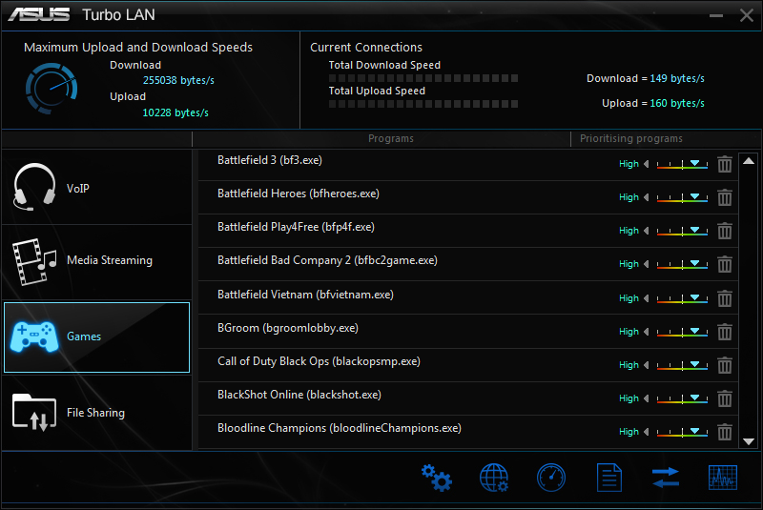Click the two-arrows transfer icon
Viewport: 763px width, 510px height.
point(666,477)
